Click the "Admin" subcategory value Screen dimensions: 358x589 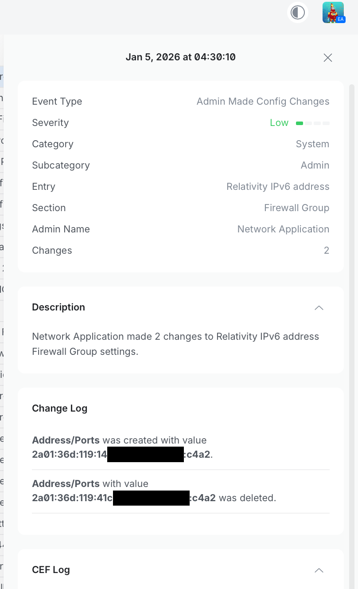[x=315, y=165]
